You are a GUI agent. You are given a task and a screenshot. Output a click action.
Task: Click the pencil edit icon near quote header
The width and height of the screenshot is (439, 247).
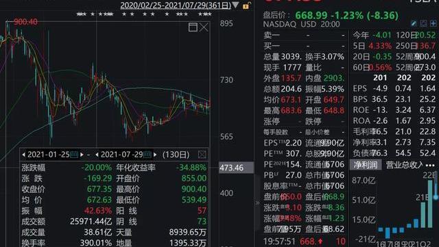(x=414, y=23)
